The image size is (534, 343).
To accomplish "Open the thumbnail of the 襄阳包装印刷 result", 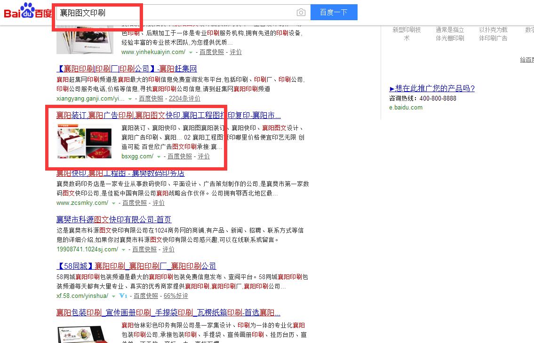I will pos(85,333).
